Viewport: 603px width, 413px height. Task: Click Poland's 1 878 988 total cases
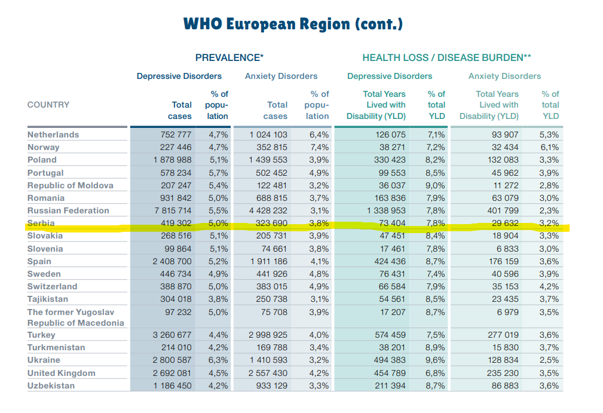click(172, 160)
